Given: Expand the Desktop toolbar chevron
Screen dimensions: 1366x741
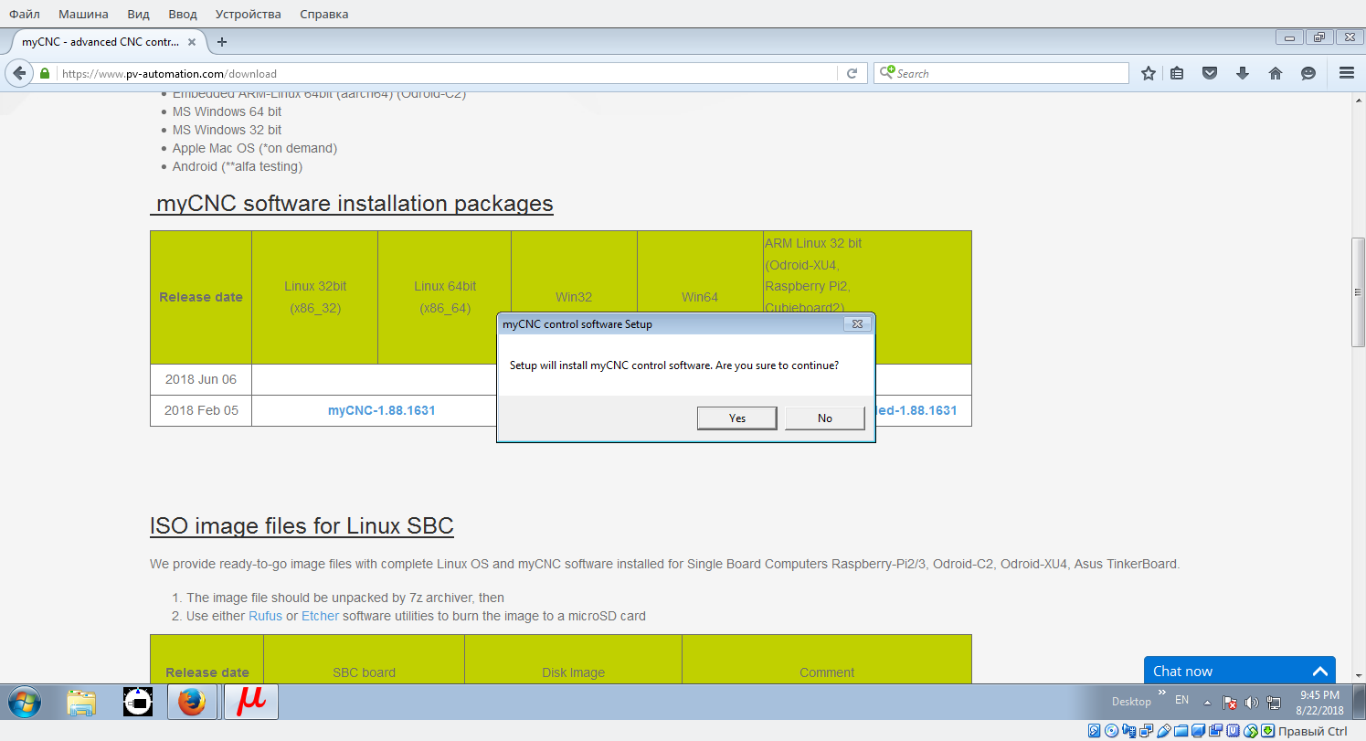Looking at the screenshot, I should 1162,693.
